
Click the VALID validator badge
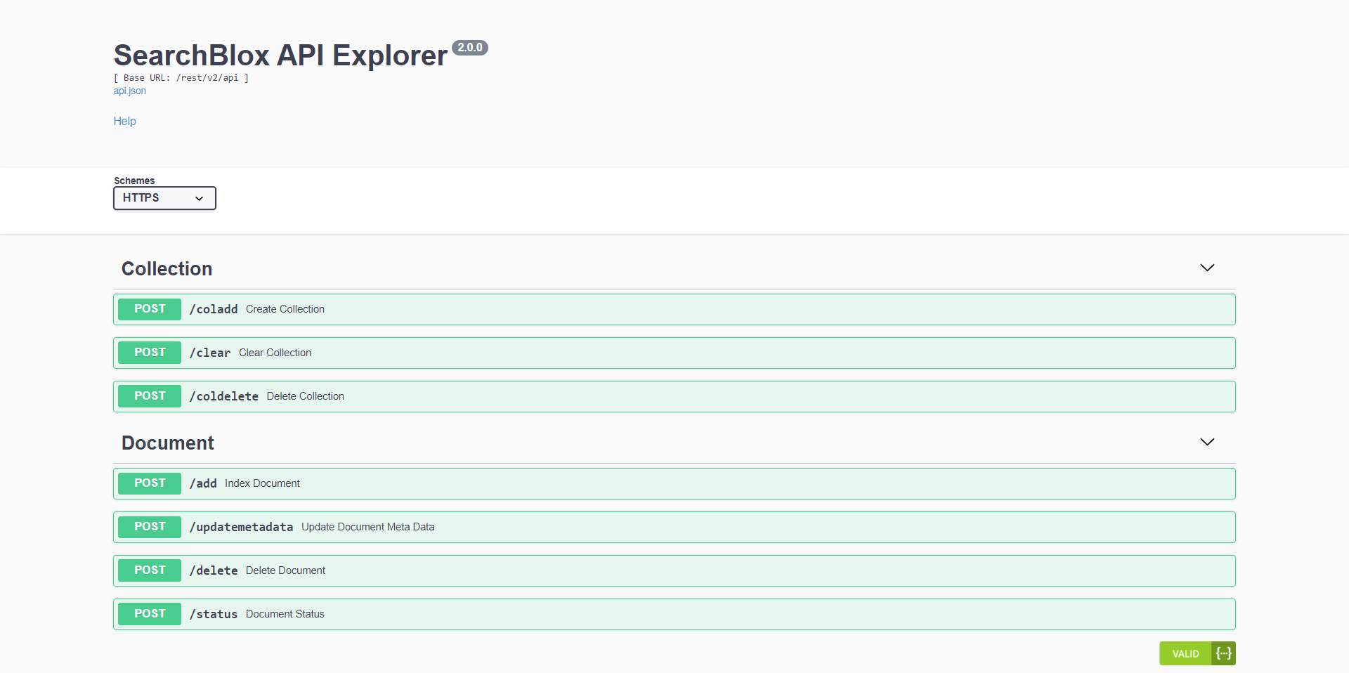click(x=1197, y=653)
